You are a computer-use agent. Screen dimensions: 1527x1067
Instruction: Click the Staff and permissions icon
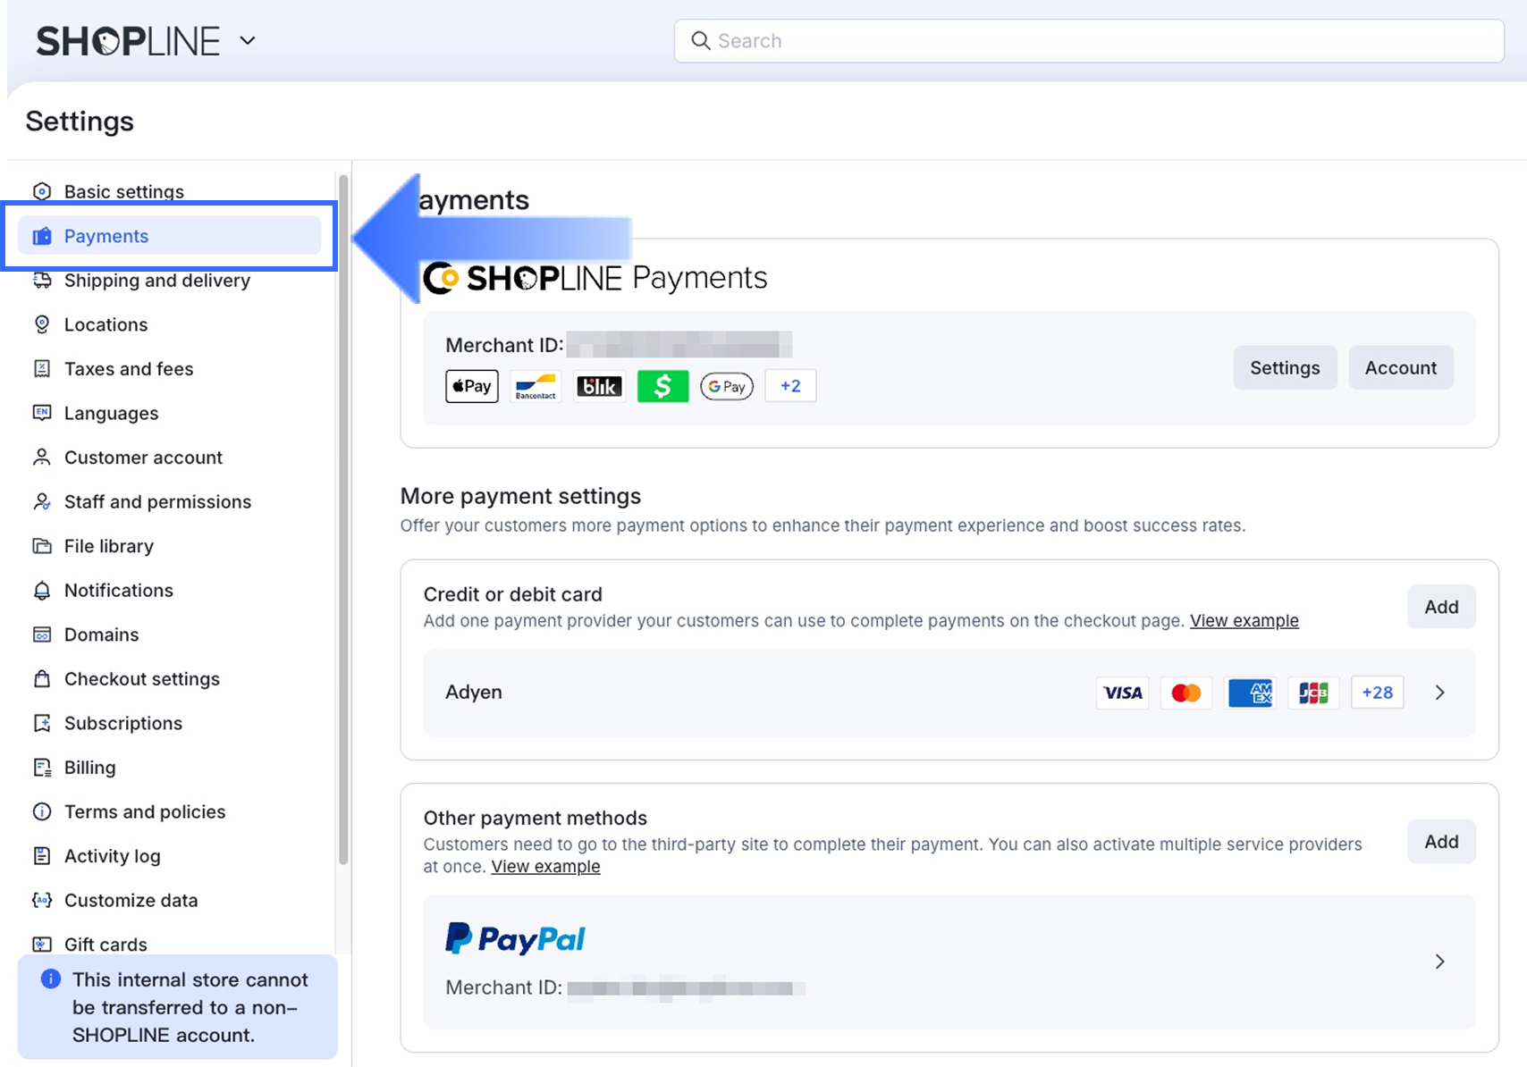(42, 501)
